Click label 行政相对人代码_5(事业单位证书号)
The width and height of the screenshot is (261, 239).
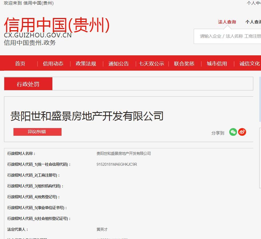tap(37, 208)
